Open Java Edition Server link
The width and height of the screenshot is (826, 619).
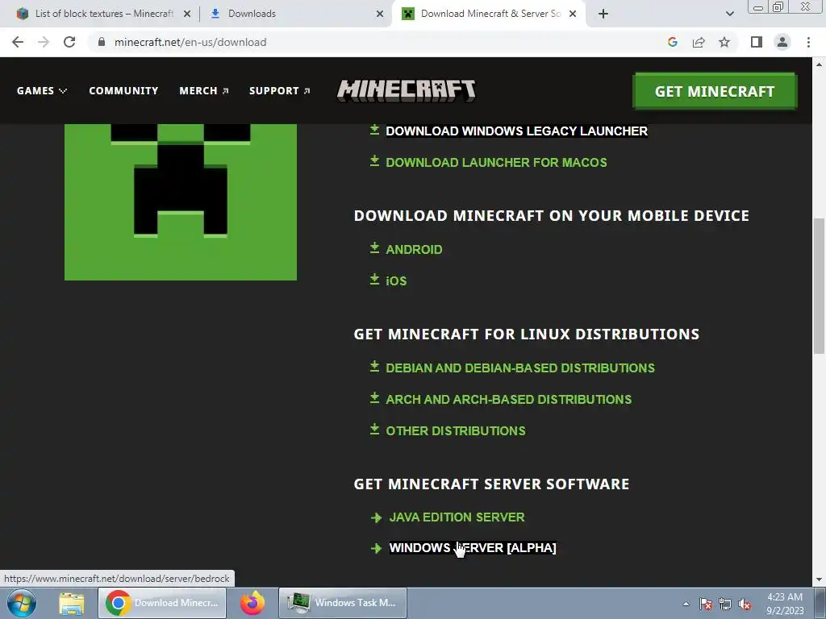457,517
